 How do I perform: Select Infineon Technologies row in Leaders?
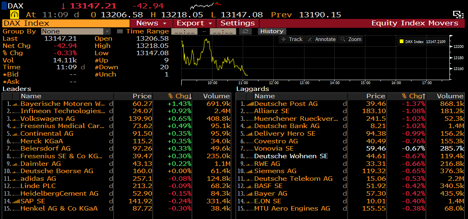click(x=116, y=111)
